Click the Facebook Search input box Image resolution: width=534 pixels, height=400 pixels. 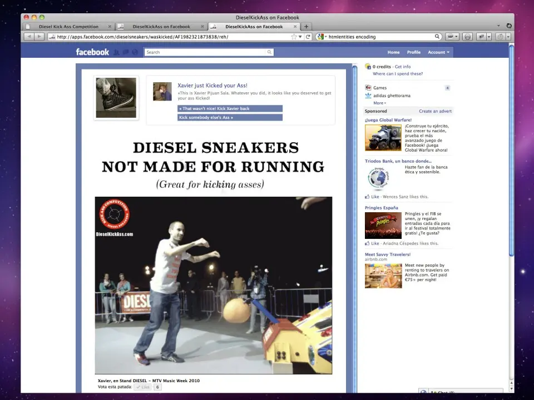click(x=205, y=52)
